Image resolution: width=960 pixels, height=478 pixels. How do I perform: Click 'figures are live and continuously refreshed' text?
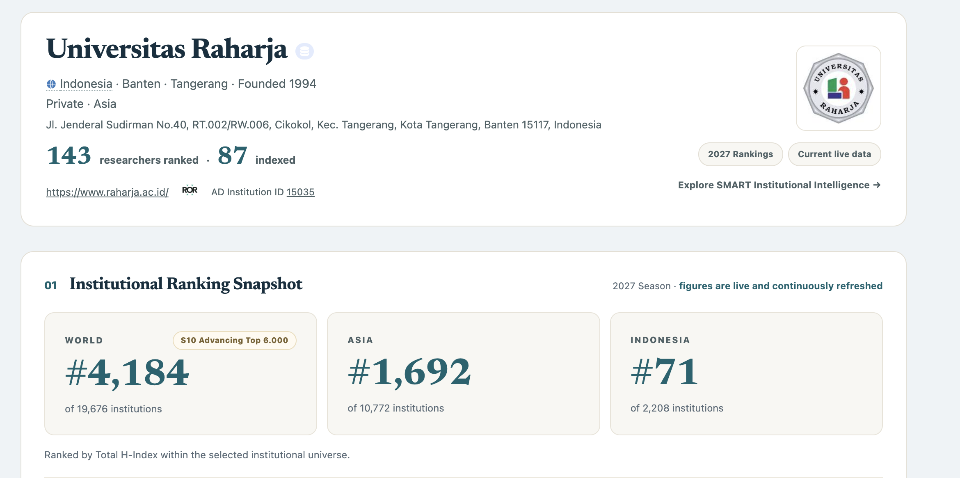[781, 286]
